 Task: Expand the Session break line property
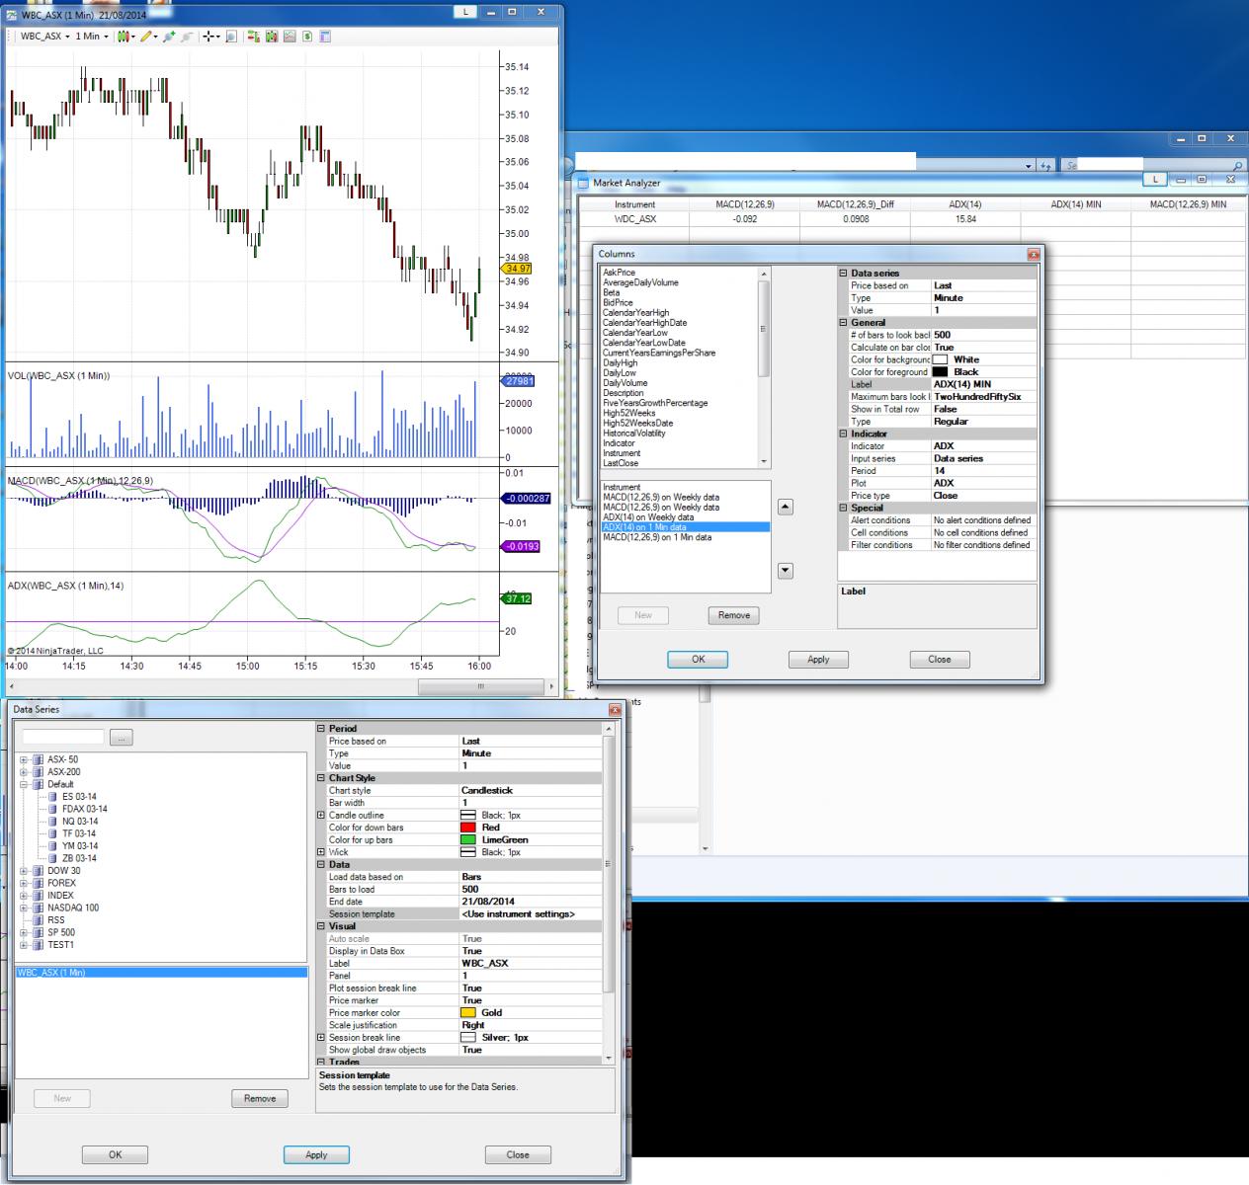(321, 1038)
